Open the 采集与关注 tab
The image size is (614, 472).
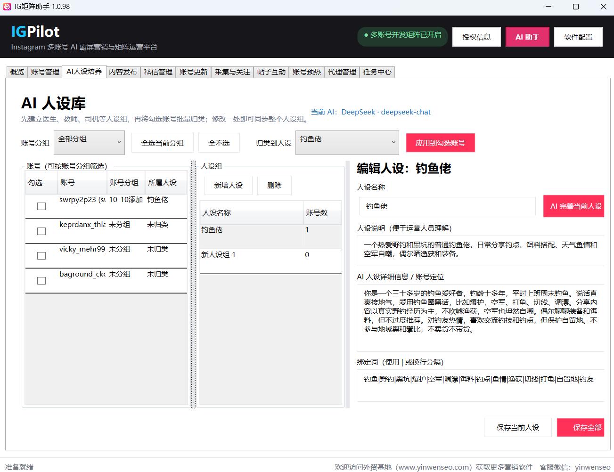[x=232, y=72]
